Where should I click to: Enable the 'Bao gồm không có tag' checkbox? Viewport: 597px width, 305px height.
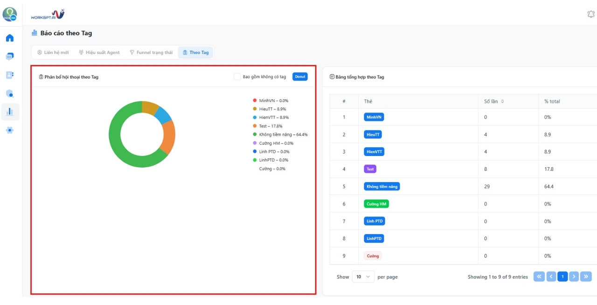click(237, 77)
